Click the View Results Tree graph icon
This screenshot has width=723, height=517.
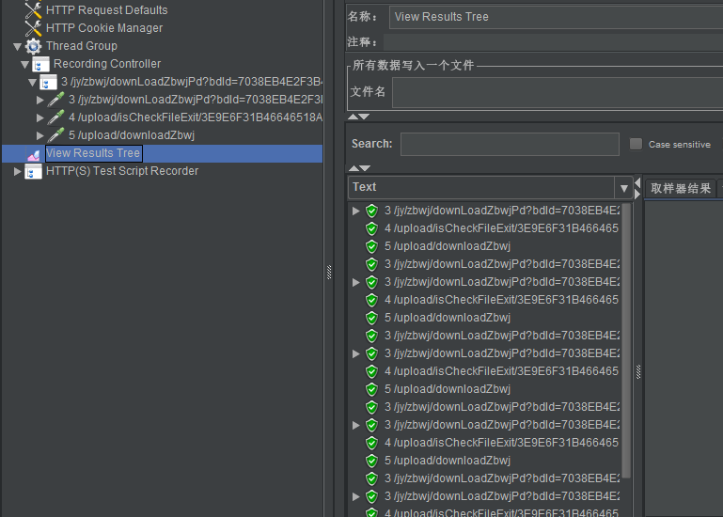pyautogui.click(x=34, y=154)
